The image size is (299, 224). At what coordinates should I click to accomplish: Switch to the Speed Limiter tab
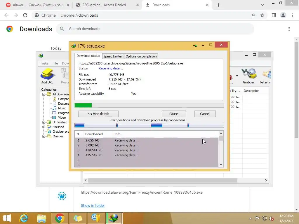pyautogui.click(x=113, y=56)
